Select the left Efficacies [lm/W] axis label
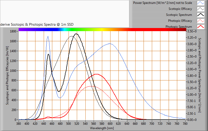 pyautogui.click(x=8, y=75)
